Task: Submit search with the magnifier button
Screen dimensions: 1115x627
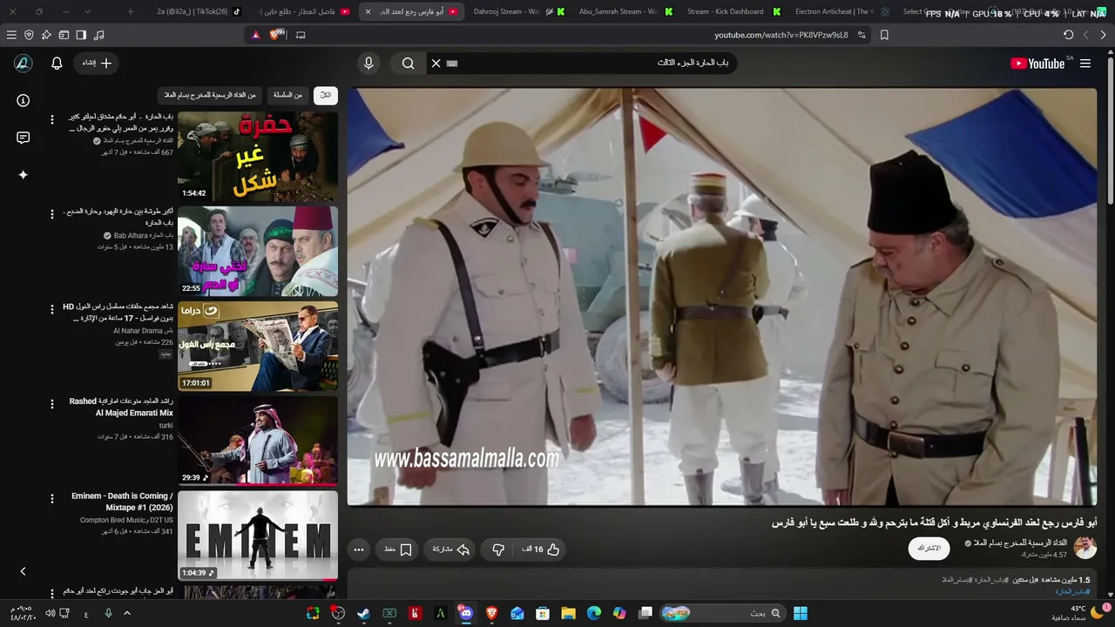Action: (x=408, y=63)
